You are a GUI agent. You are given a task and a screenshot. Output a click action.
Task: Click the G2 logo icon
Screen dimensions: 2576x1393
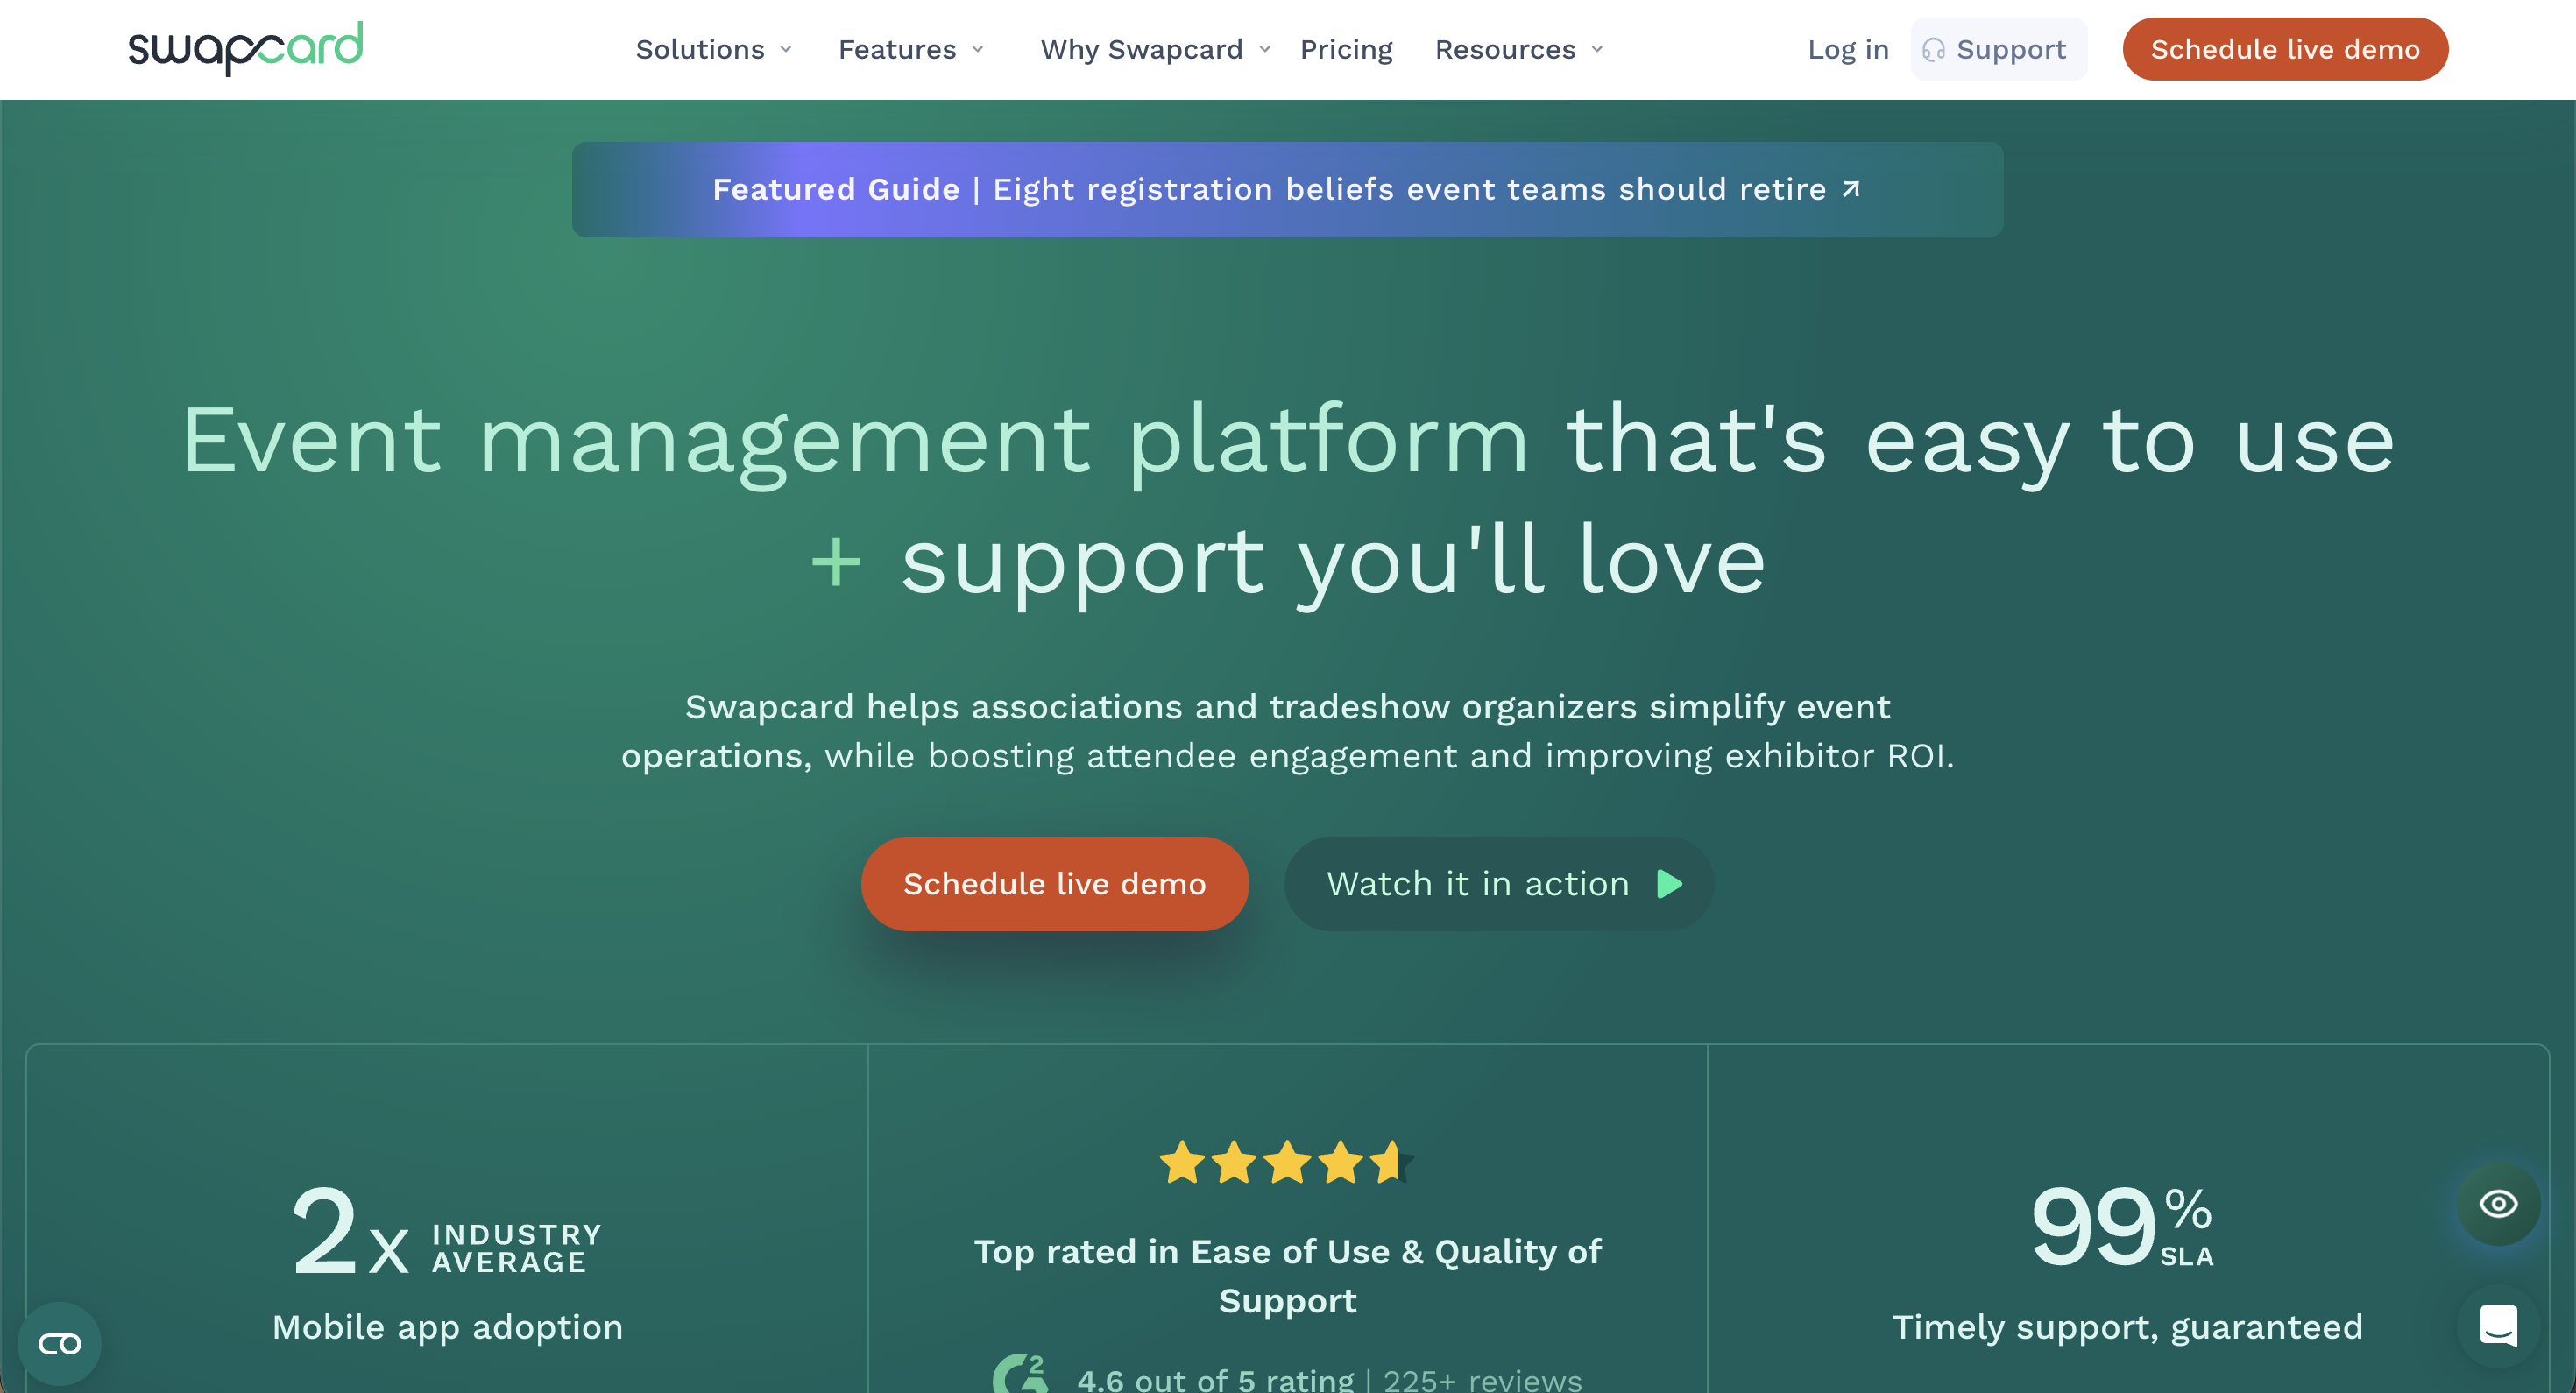1020,1375
